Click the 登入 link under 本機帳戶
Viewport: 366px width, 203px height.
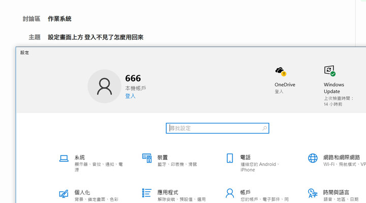[130, 96]
